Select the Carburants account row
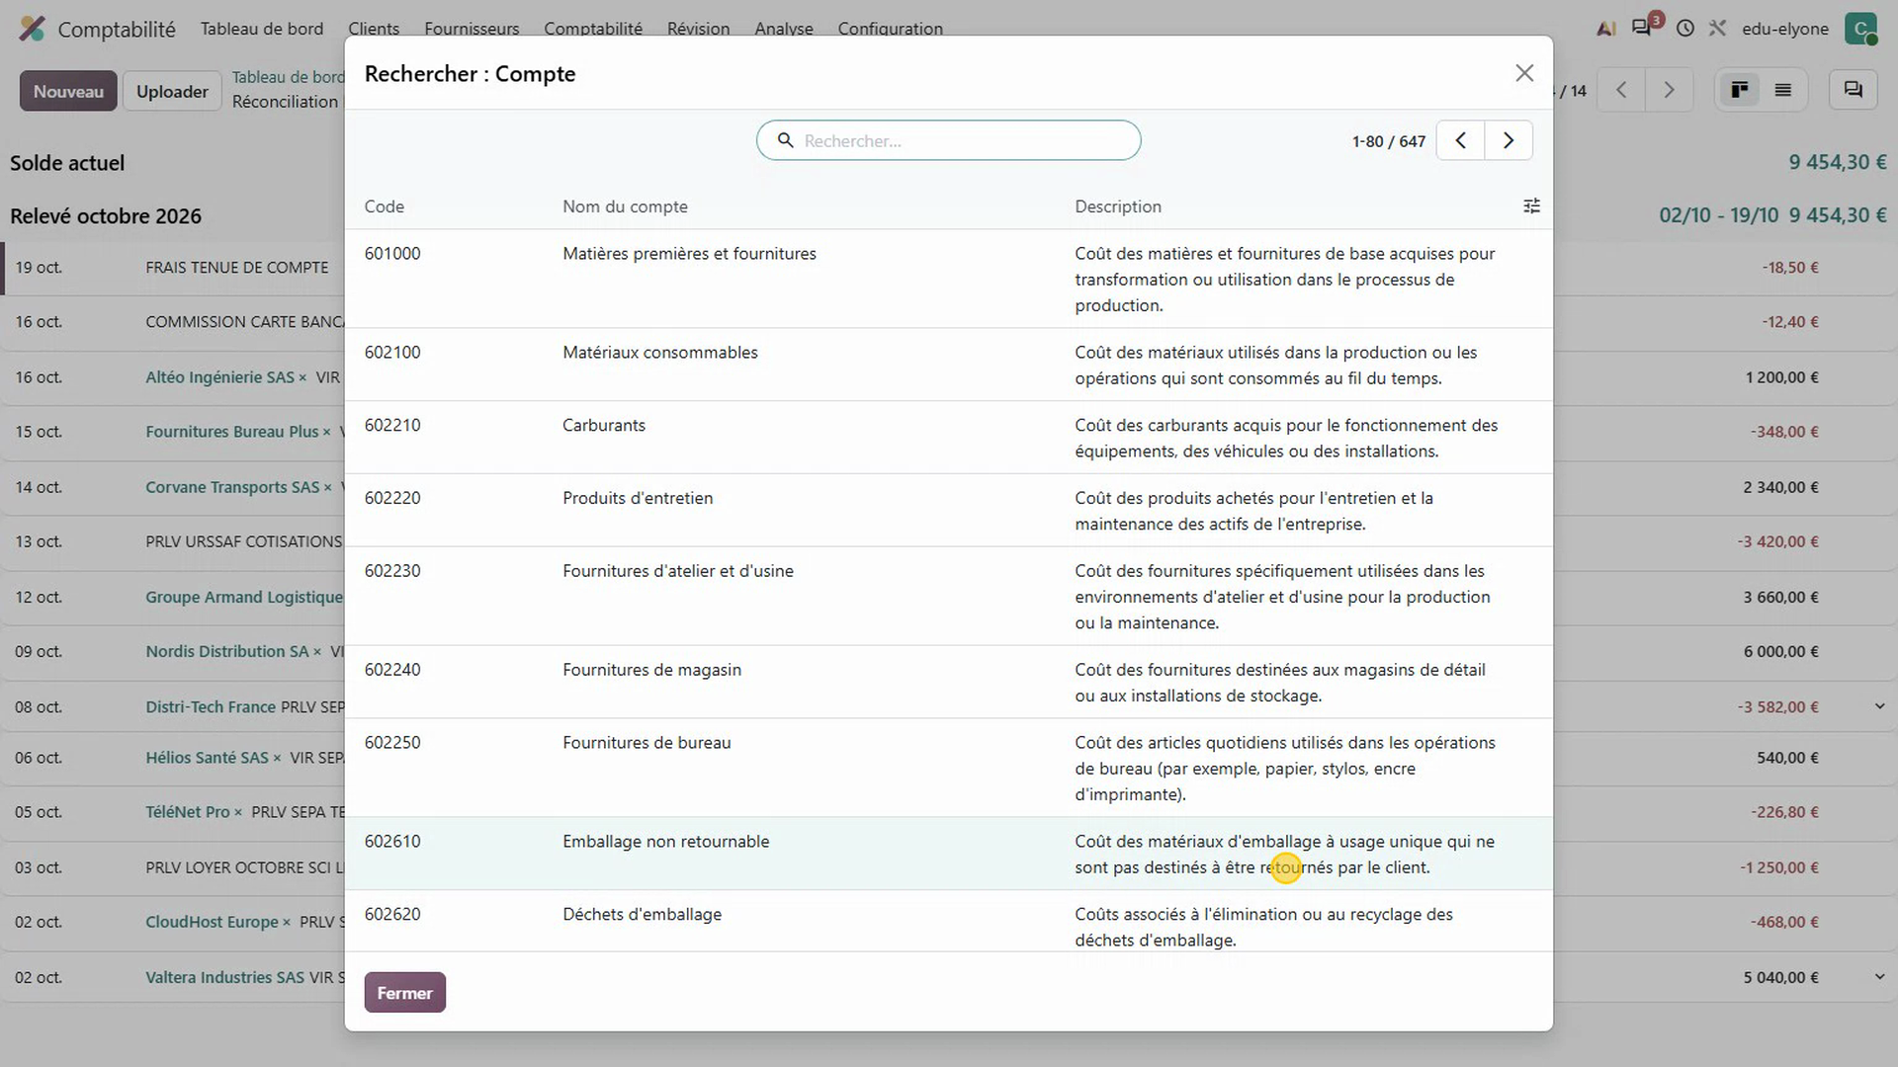Screen dimensions: 1898x1067 click(x=949, y=438)
